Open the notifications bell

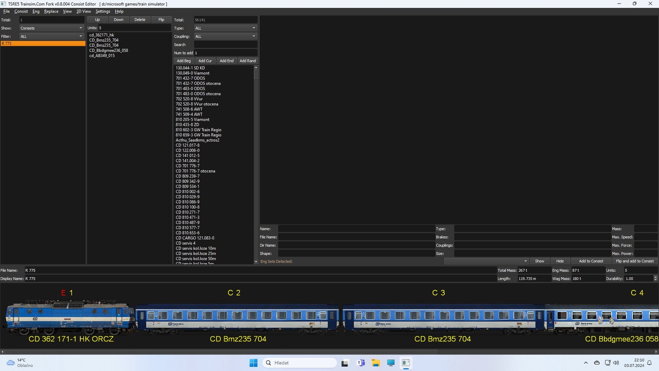pyautogui.click(x=650, y=363)
